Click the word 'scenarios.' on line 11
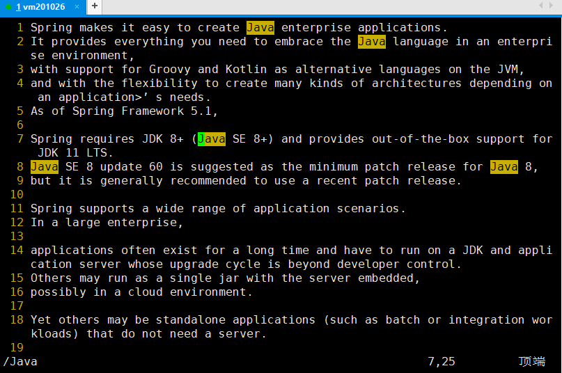The width and height of the screenshot is (562, 373). point(371,209)
